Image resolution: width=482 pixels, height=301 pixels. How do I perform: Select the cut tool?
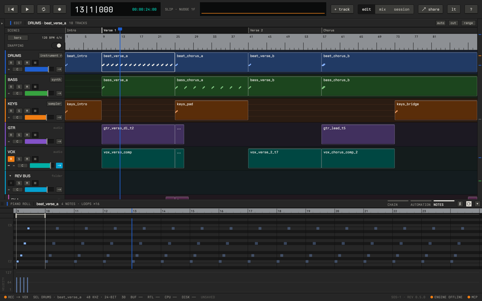(453, 23)
